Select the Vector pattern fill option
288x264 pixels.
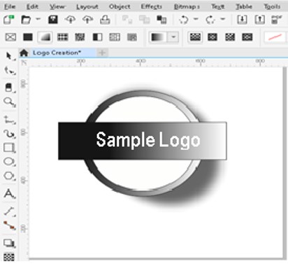(x=63, y=37)
